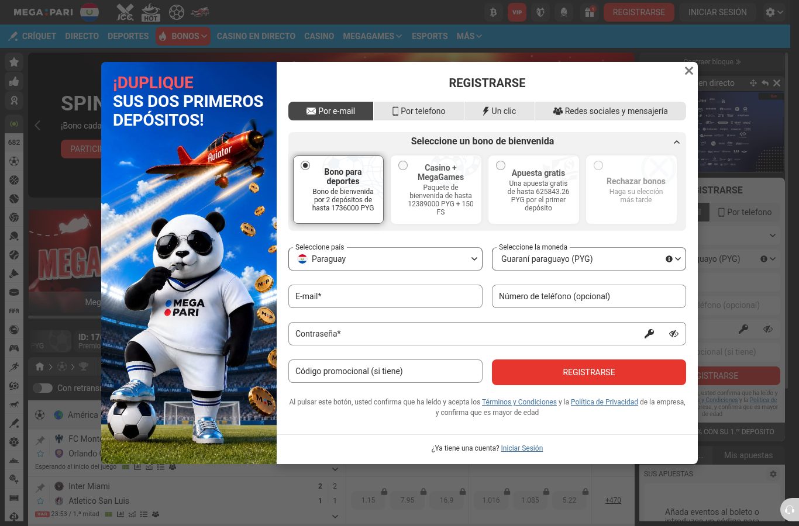Image resolution: width=799 pixels, height=526 pixels.
Task: Focus the E-mail input field
Action: pos(385,296)
